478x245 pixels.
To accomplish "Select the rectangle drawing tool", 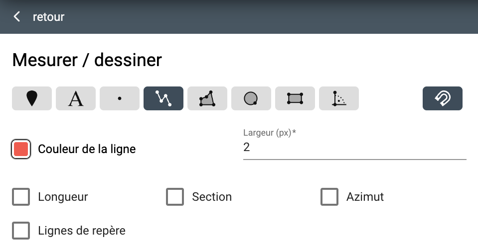I will [295, 98].
